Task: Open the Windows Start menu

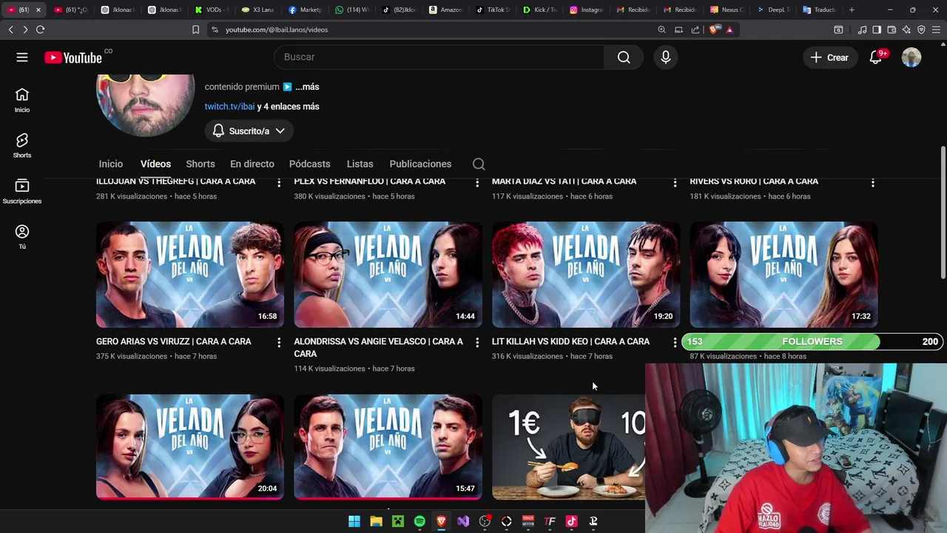Action: click(354, 521)
